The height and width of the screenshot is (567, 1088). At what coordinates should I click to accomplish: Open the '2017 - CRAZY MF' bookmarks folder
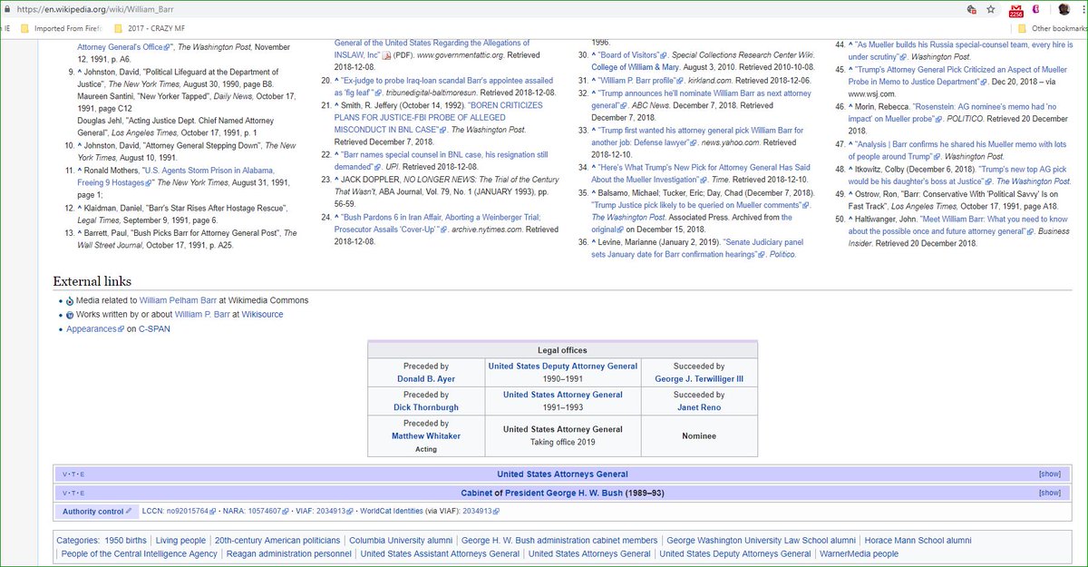point(149,28)
